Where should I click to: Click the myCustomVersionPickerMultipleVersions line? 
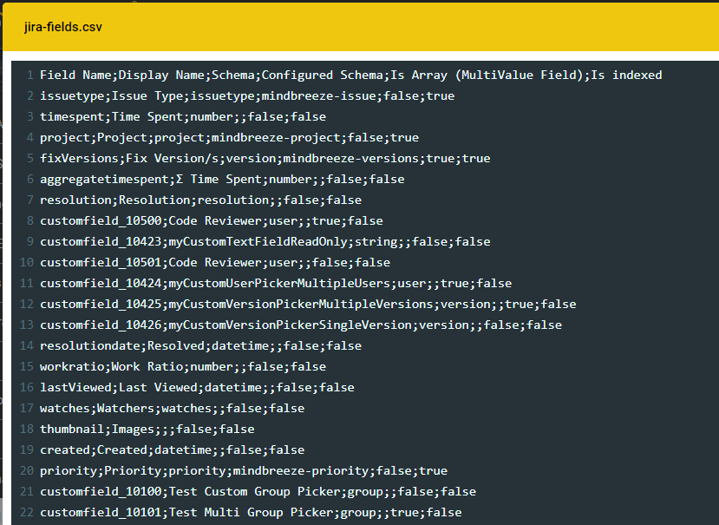(307, 305)
